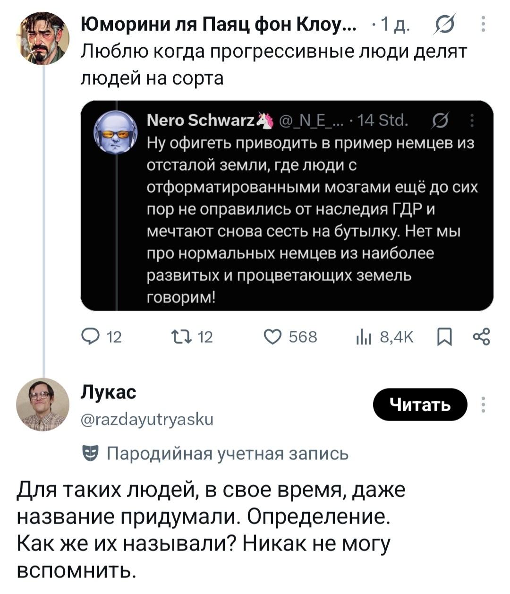Image resolution: width=510 pixels, height=594 pixels.
Task: Open top tweet author's avatar
Action: [42, 38]
